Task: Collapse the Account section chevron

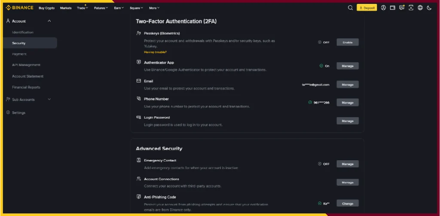Action: (x=49, y=21)
